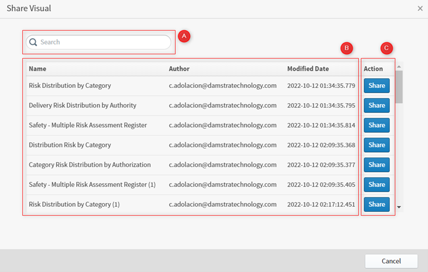The width and height of the screenshot is (428, 272).
Task: Select Category Risk Distribution by Authorization name
Action: pyautogui.click(x=90, y=165)
